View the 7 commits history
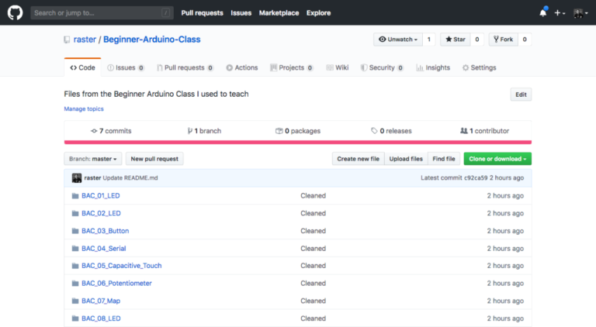596x327 pixels. pos(111,131)
